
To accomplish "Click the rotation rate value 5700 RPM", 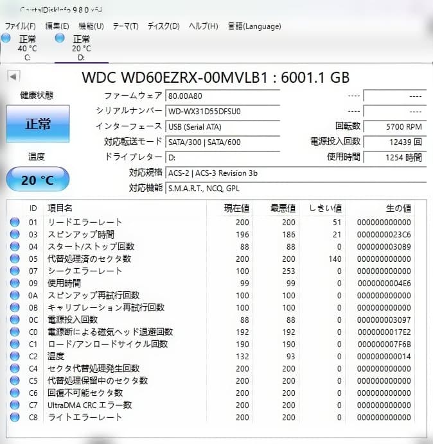I will [x=394, y=126].
